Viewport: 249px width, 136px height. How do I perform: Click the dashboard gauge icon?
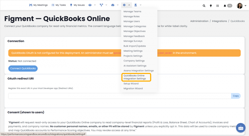tap(113, 5)
